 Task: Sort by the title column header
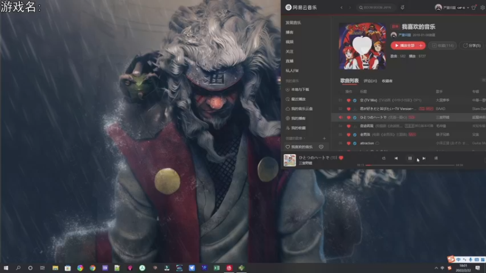pos(363,92)
